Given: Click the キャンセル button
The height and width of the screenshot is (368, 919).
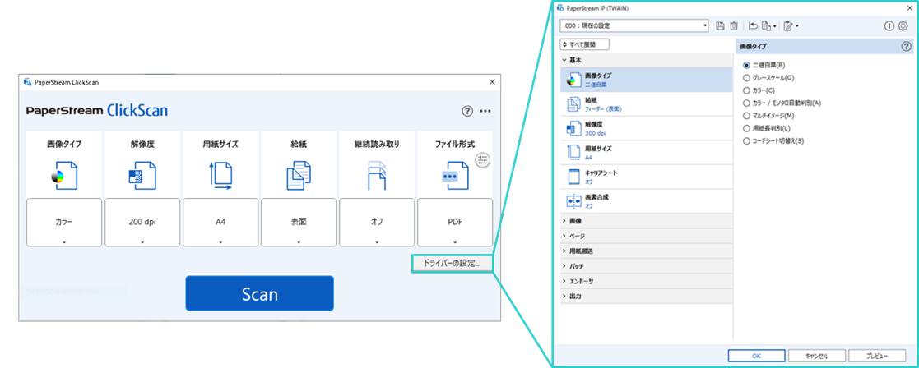Looking at the screenshot, I should [817, 356].
